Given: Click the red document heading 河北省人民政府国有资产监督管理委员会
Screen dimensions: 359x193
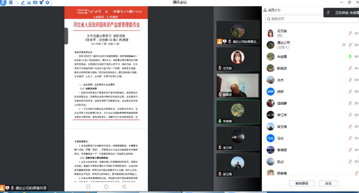Looking at the screenshot, I should tap(106, 25).
